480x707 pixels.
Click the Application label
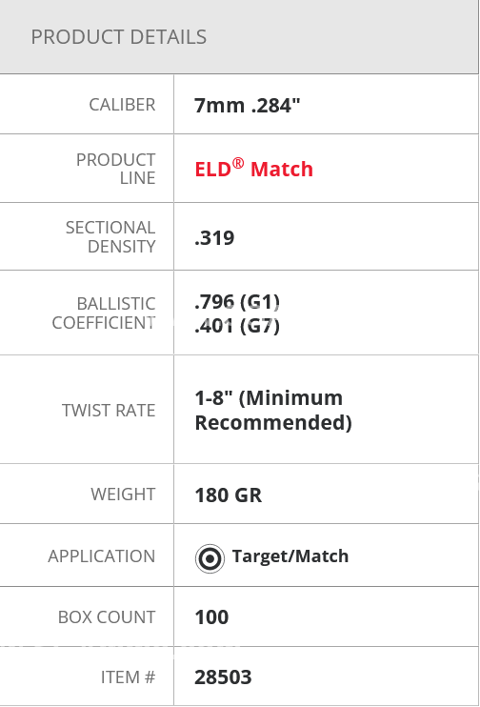(x=102, y=555)
